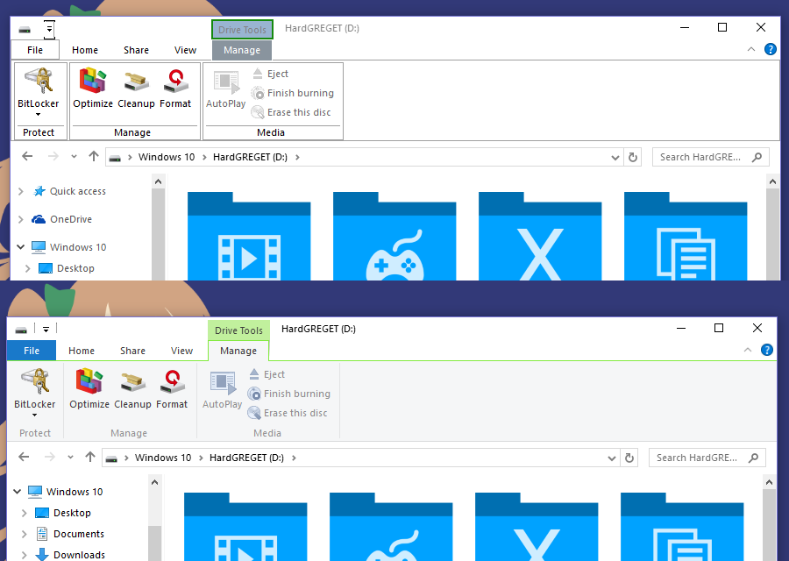This screenshot has width=789, height=561.
Task: Select Erase this disc in bottom window
Action: point(288,413)
